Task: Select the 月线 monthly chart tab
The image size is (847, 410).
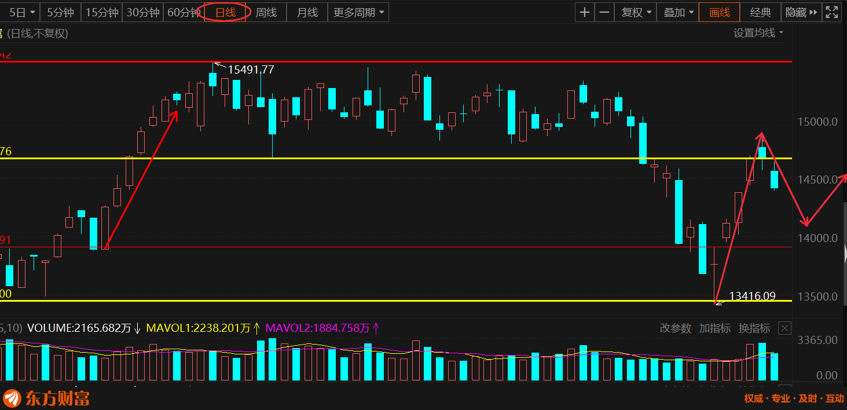Action: click(307, 12)
